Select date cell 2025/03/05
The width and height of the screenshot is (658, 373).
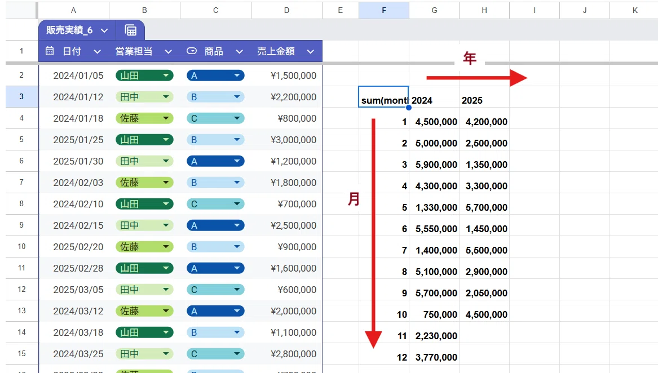pos(74,290)
